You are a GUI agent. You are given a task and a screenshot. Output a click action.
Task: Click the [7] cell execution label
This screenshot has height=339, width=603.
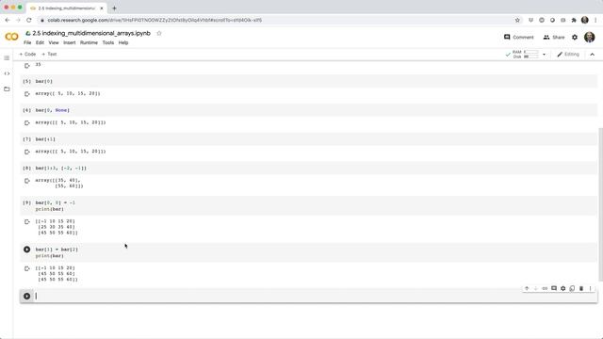tap(26, 139)
